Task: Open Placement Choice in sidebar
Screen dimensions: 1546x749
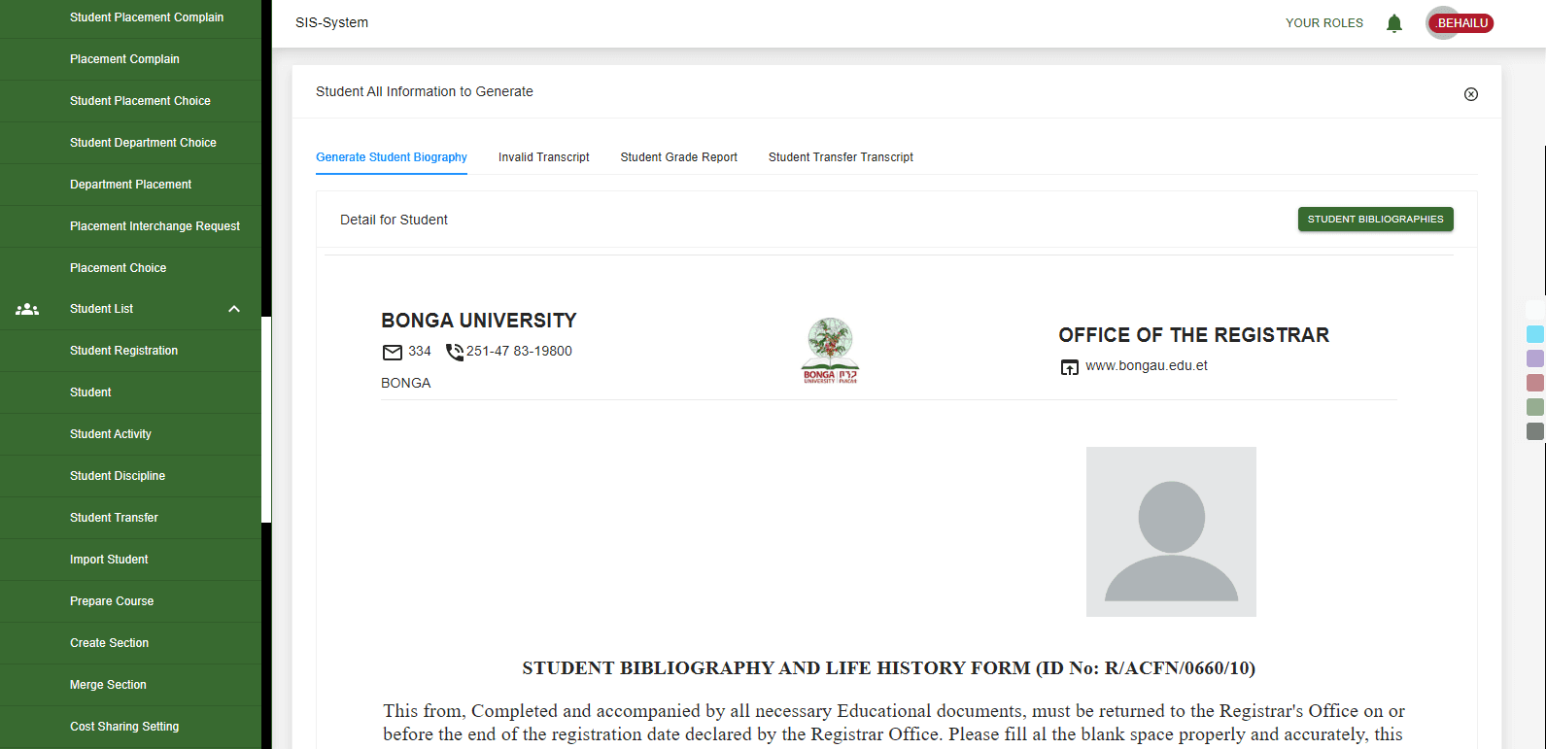Action: coord(130,268)
